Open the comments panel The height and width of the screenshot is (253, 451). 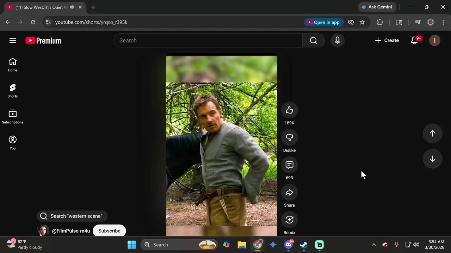click(289, 165)
